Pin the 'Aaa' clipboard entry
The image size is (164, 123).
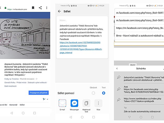click(119, 89)
